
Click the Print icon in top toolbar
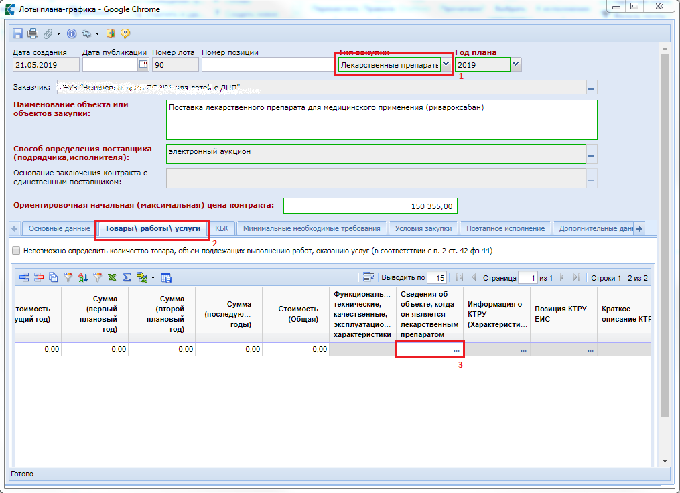pyautogui.click(x=32, y=33)
